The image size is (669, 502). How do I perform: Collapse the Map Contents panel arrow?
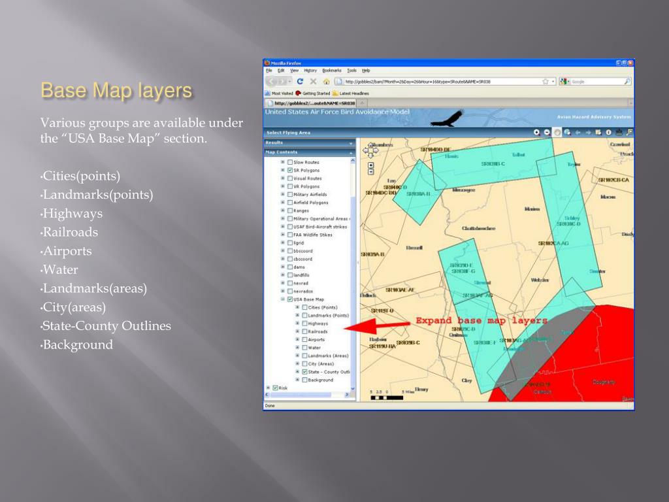click(351, 152)
